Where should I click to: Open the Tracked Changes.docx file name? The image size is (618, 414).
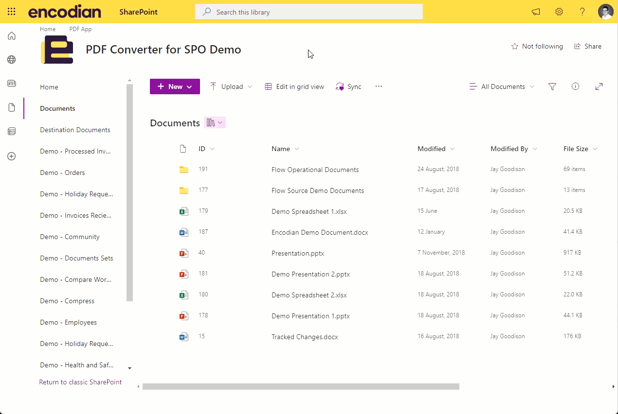coord(305,337)
